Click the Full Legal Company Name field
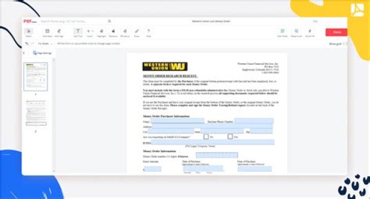Viewport: 370px width, 199px height. (213, 142)
